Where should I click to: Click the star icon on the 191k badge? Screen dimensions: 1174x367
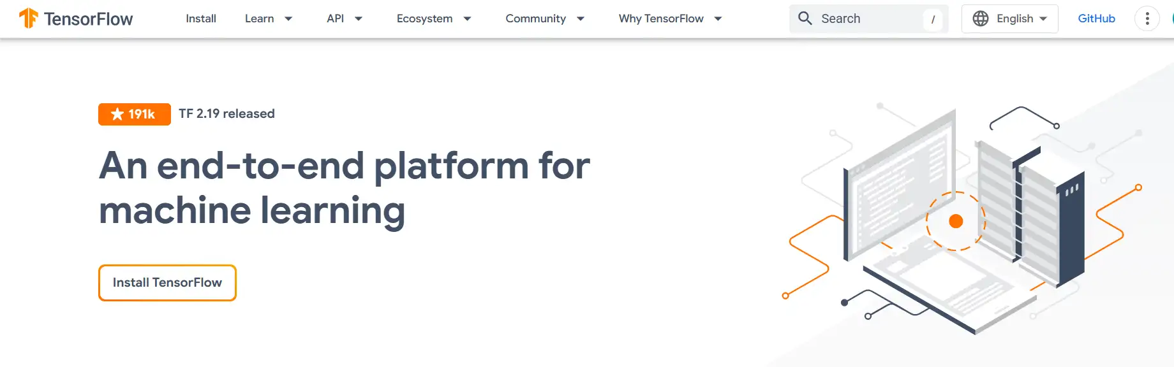coord(117,114)
